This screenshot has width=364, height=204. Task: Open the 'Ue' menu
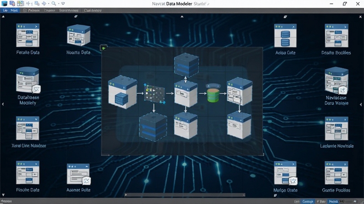click(x=5, y=10)
